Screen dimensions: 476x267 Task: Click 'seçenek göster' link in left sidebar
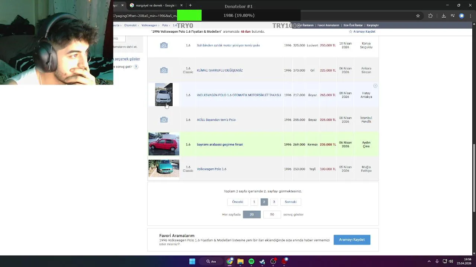tap(127, 59)
